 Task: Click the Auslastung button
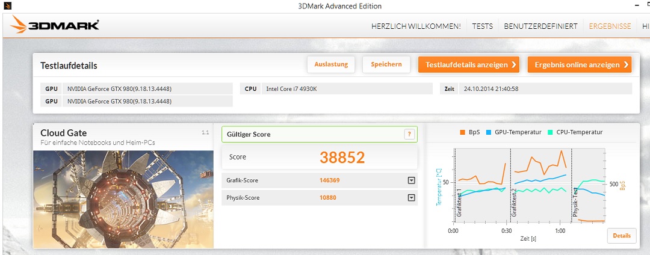pos(331,64)
